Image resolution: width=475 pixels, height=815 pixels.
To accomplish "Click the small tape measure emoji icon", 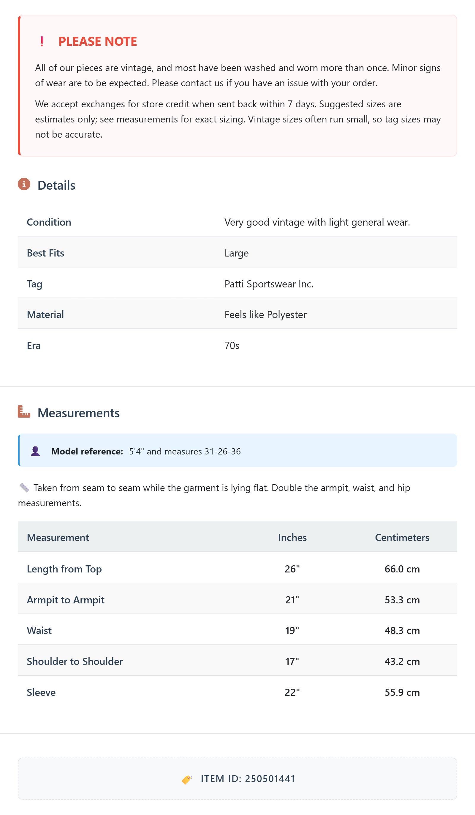I will [24, 488].
